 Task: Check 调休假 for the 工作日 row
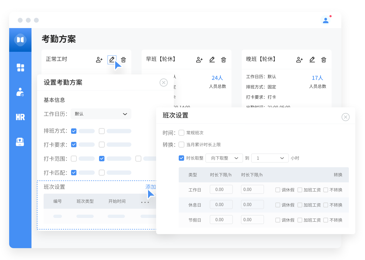pyautogui.click(x=278, y=190)
